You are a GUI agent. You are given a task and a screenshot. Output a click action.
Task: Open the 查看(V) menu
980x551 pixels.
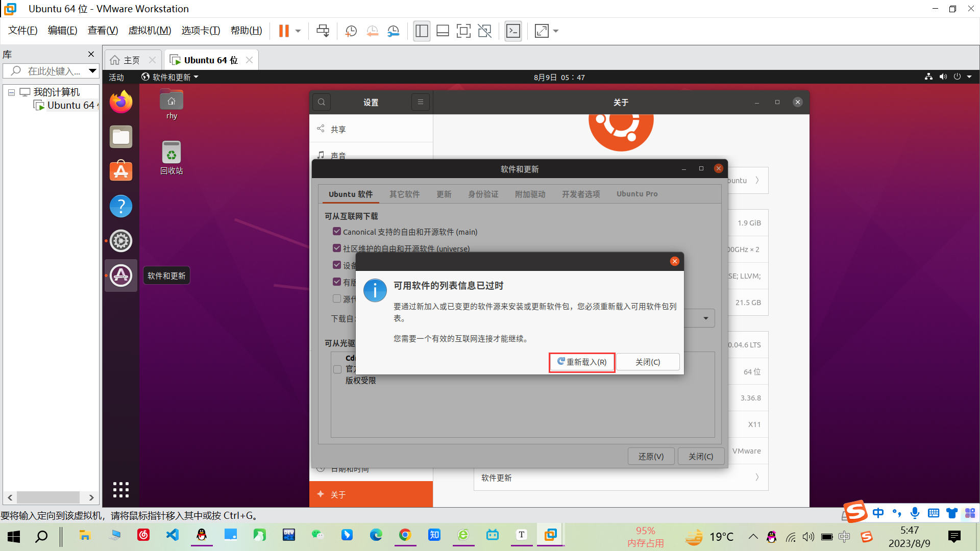[x=103, y=31]
